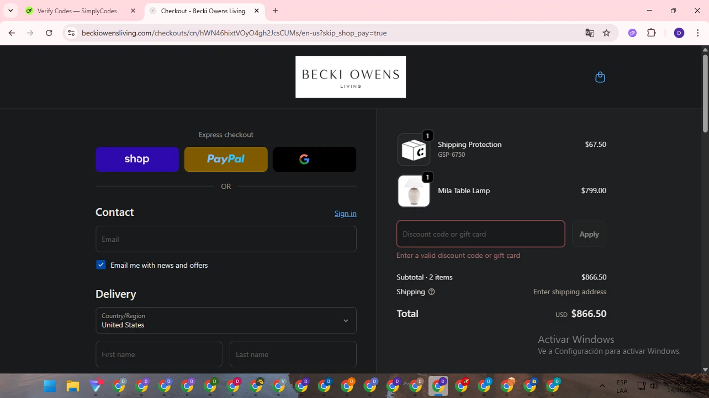
Task: Open the translate page icon
Action: click(x=589, y=33)
